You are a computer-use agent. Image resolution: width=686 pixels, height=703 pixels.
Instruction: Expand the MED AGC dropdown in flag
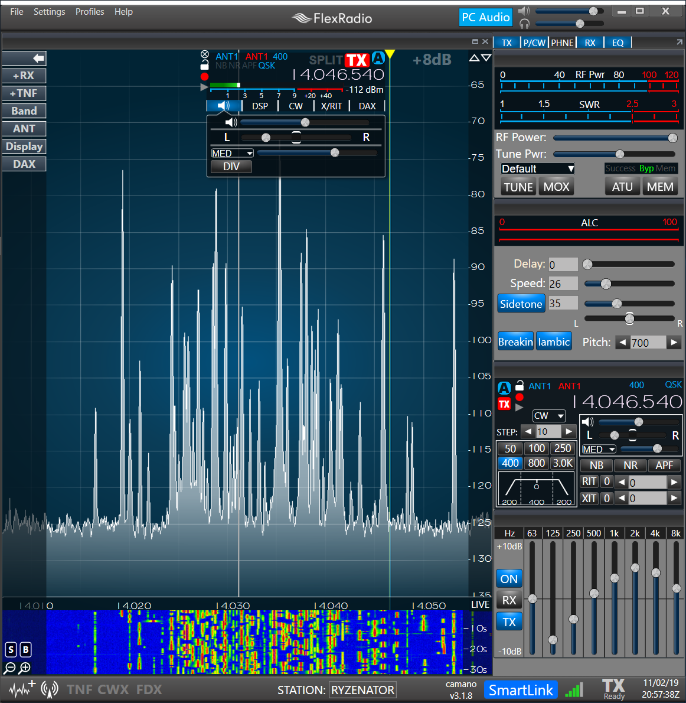pyautogui.click(x=233, y=154)
